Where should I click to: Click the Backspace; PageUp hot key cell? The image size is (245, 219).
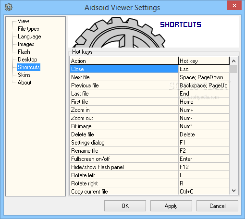pos(204,85)
